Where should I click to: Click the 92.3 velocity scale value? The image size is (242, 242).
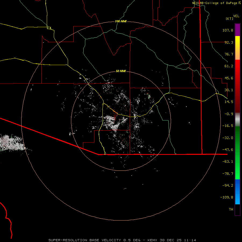click(229, 42)
